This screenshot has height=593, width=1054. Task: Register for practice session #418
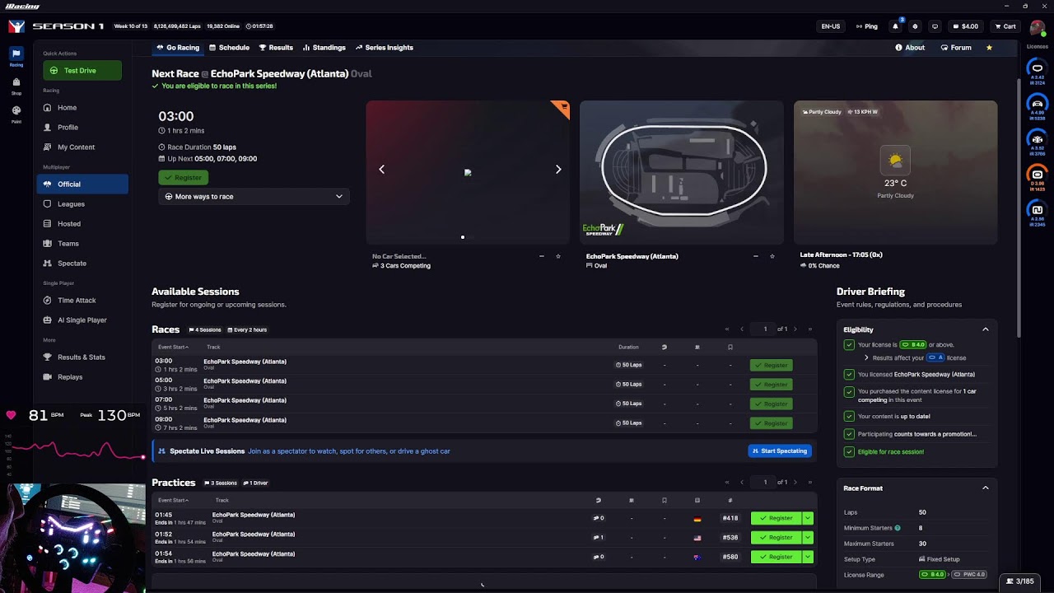coord(777,518)
